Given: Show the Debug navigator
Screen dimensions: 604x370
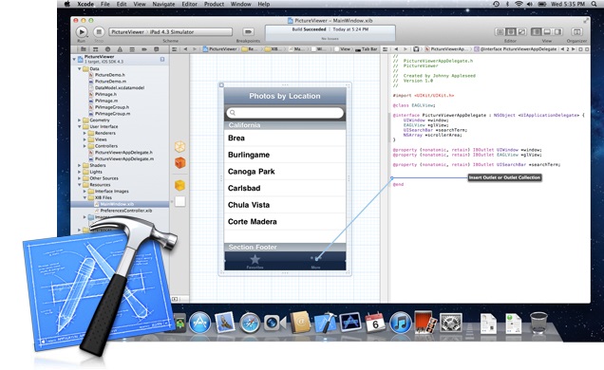Looking at the screenshot, I should click(x=132, y=49).
